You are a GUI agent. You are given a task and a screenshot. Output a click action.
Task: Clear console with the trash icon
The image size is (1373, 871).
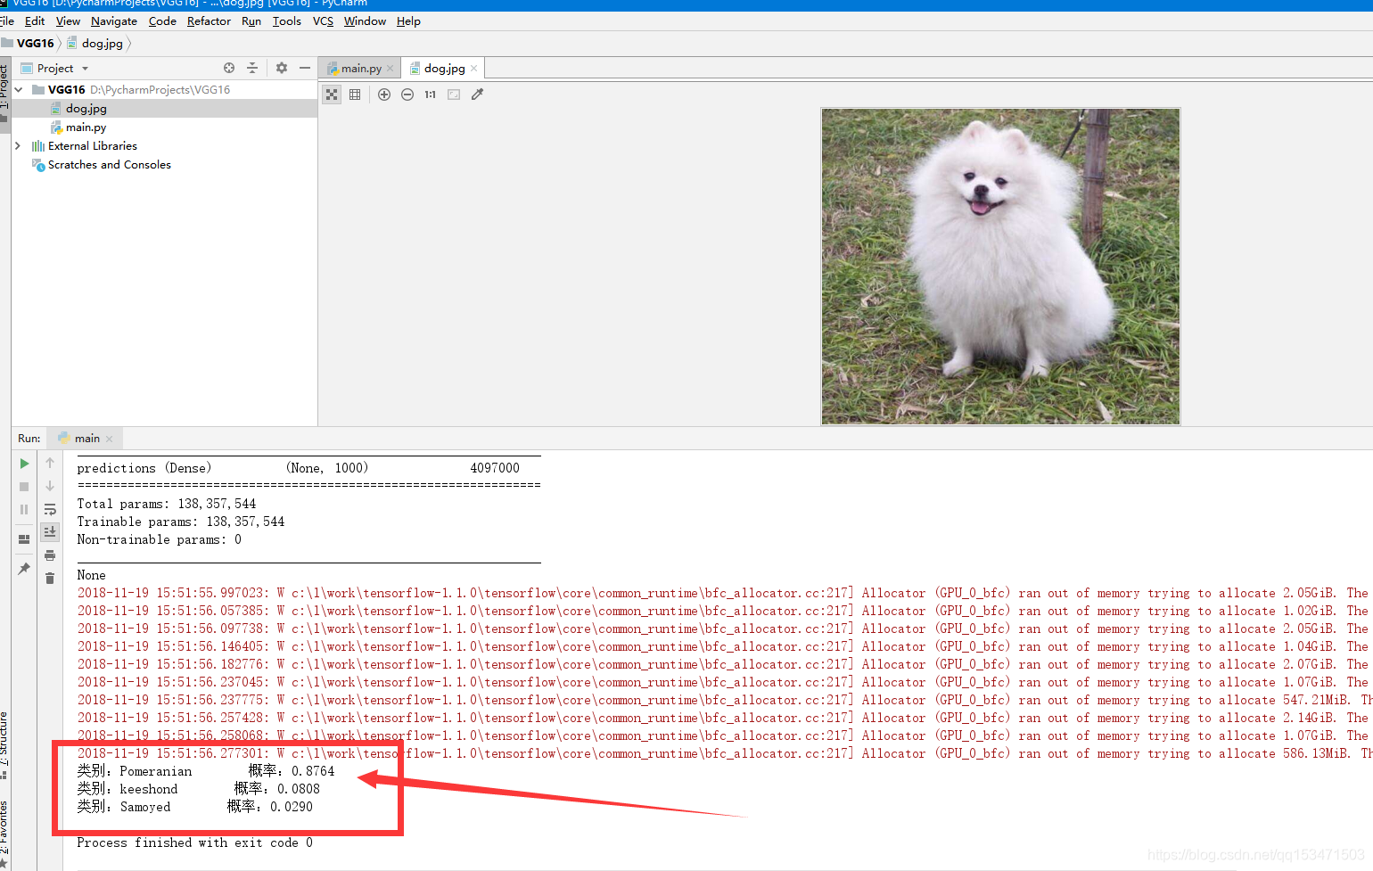point(50,579)
